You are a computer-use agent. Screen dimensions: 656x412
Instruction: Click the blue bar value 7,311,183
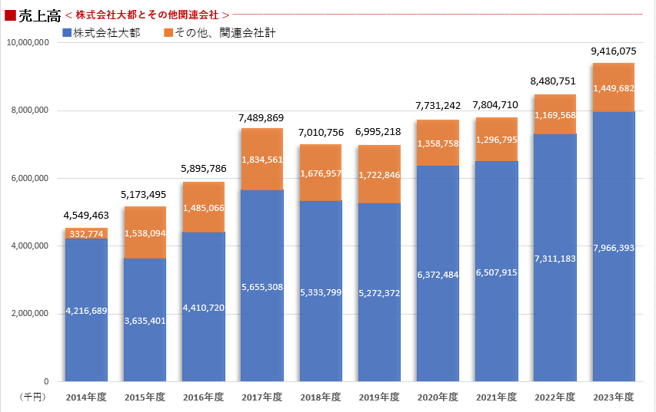coord(555,259)
